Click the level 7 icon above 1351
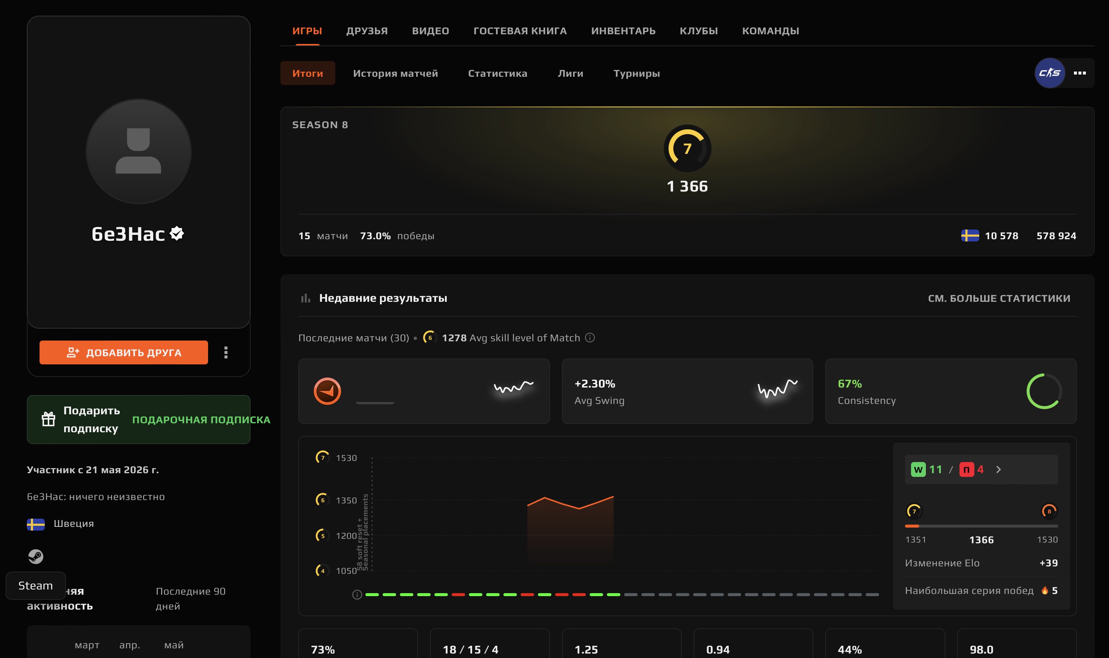 pos(914,511)
